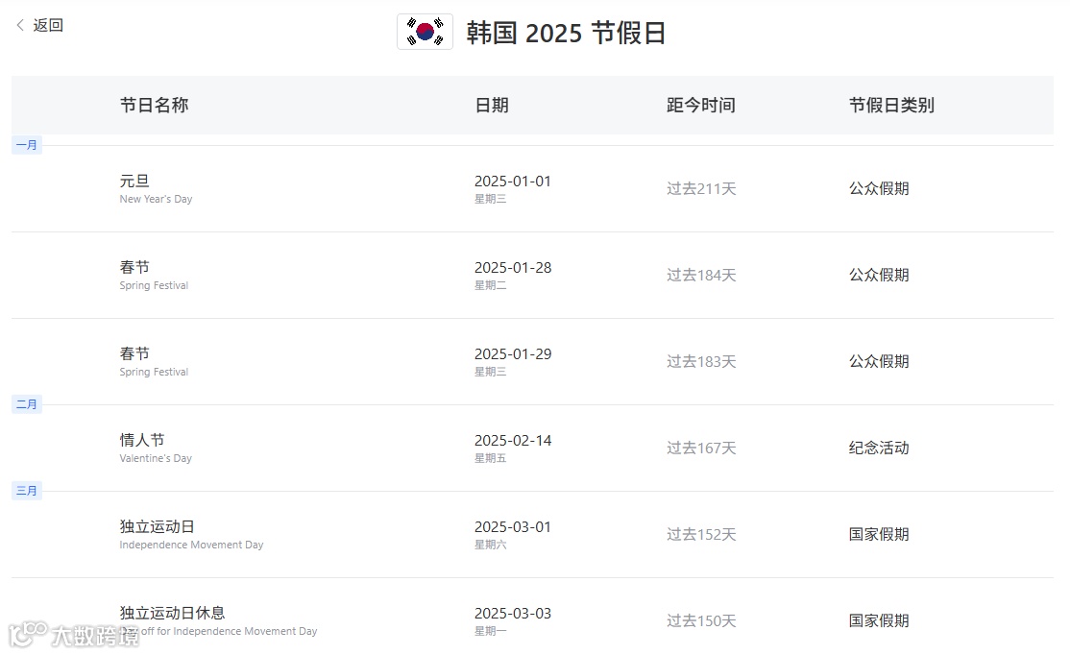Select the 二月 month tag
Image resolution: width=1070 pixels, height=655 pixels.
point(27,404)
